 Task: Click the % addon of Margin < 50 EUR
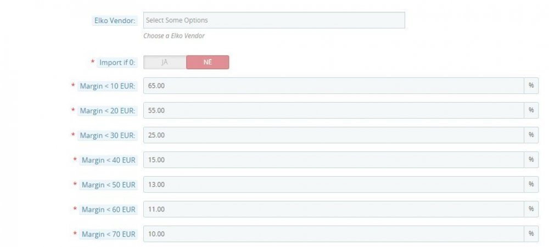[x=531, y=184]
